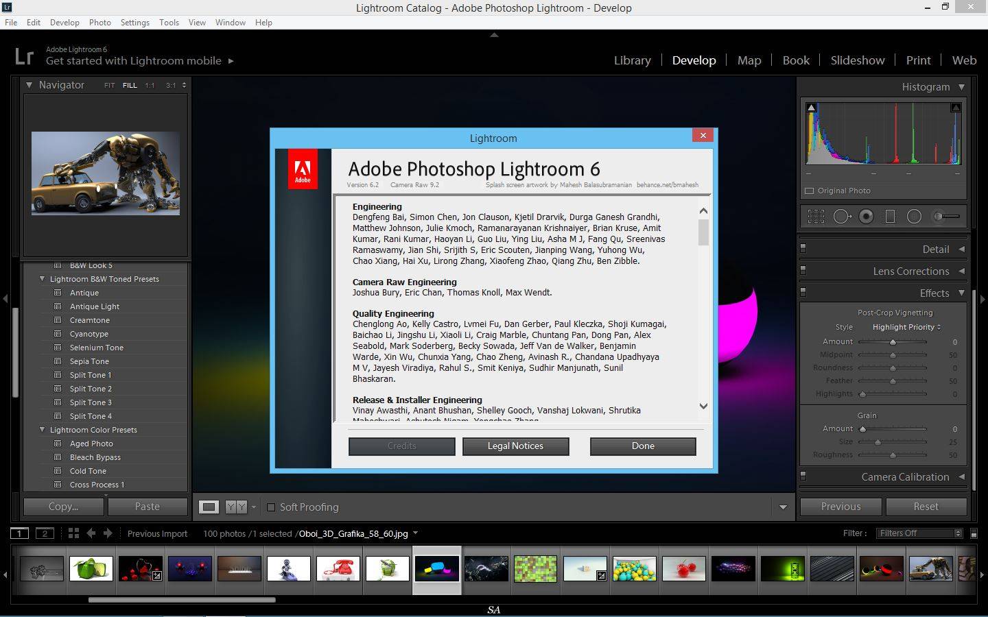
Task: Set Navigator zoom to FILL
Action: (x=130, y=86)
